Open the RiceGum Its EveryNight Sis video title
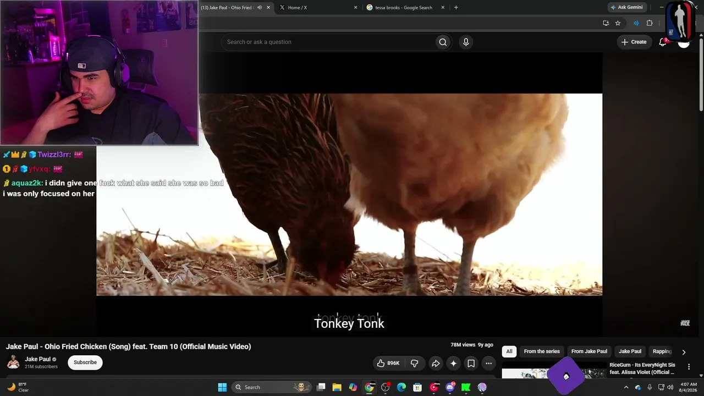The width and height of the screenshot is (704, 396). pos(642,369)
